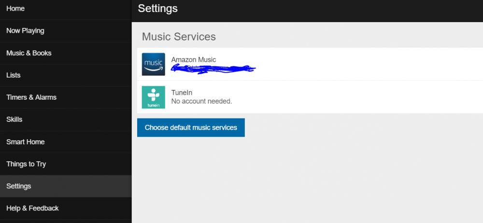Open Help & Feedback
483x223 pixels.
pos(32,209)
